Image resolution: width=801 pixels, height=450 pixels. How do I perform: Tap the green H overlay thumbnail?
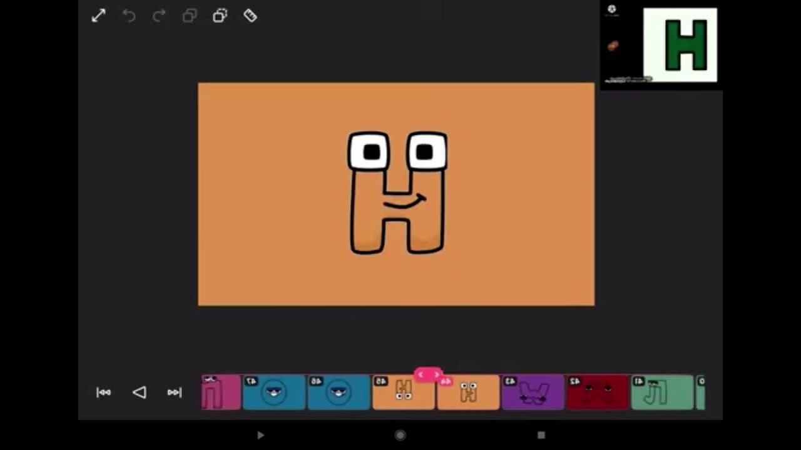pos(680,45)
